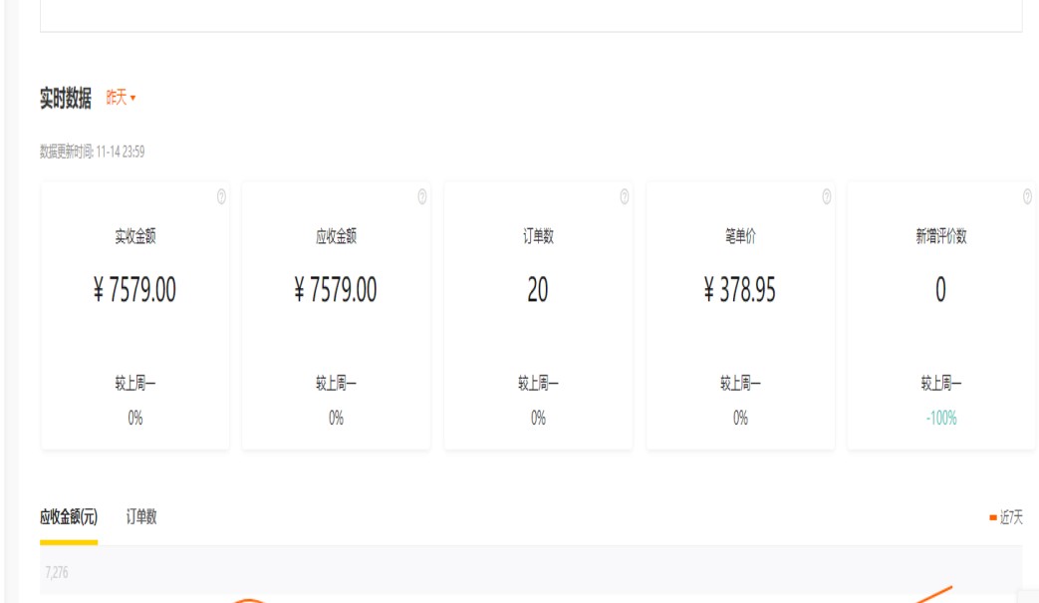1039x603 pixels.
Task: Click the 7,276 chart axis label
Action: (x=57, y=573)
